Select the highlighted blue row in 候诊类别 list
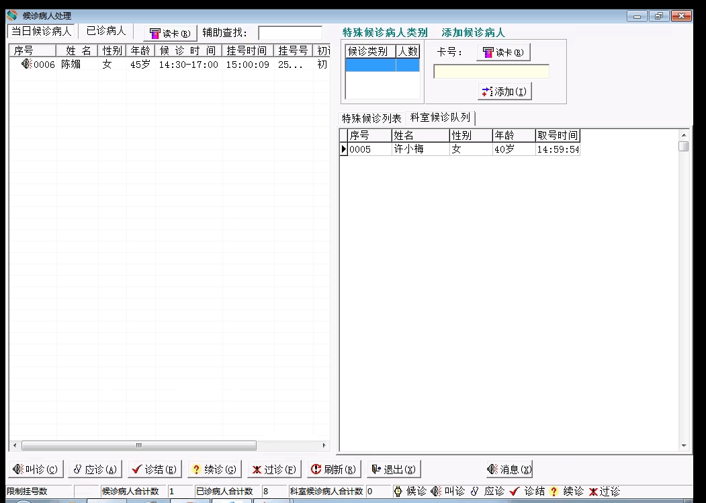706x503 pixels. click(x=383, y=65)
